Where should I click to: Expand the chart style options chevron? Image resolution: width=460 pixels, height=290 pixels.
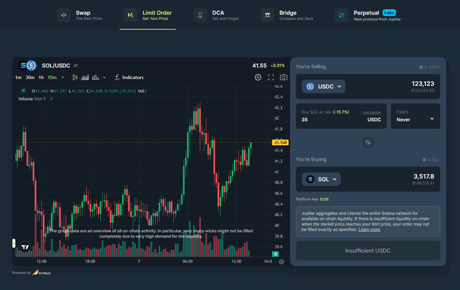104,77
